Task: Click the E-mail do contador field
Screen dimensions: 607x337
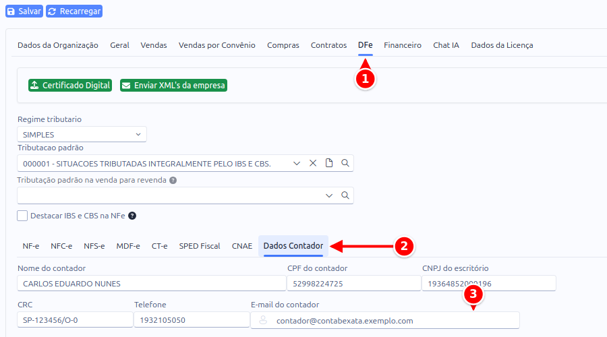Action: point(385,320)
